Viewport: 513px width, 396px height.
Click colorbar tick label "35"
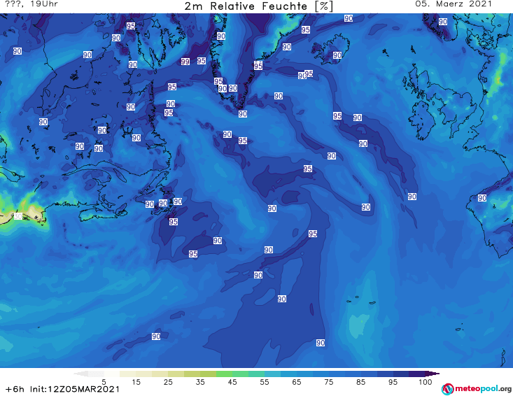click(200, 382)
